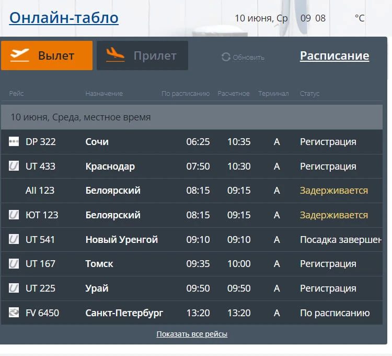Click estimated time 10:00 for Томск
This screenshot has height=356, width=392.
pos(239,264)
